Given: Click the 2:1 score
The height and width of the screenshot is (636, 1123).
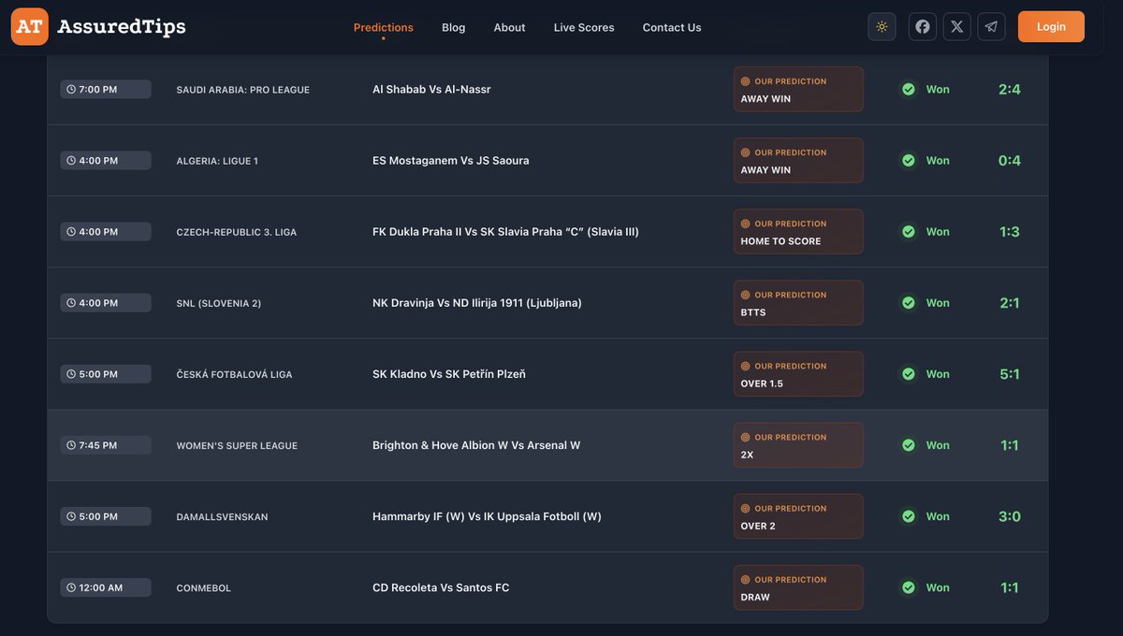Looking at the screenshot, I should (1010, 303).
